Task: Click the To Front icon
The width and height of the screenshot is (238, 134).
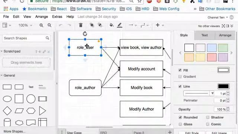Action: tap(92, 25)
